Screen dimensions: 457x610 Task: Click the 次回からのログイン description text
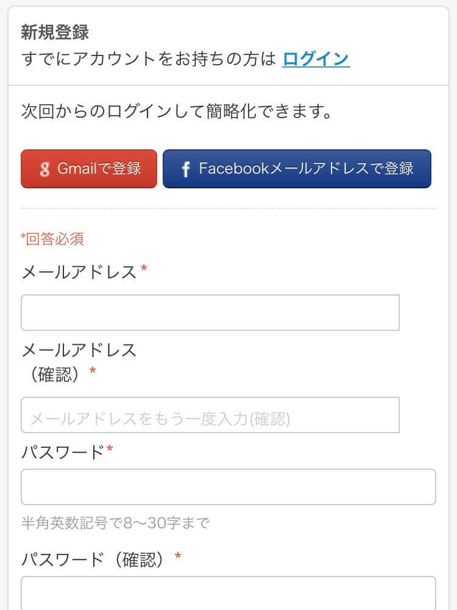pyautogui.click(x=177, y=112)
